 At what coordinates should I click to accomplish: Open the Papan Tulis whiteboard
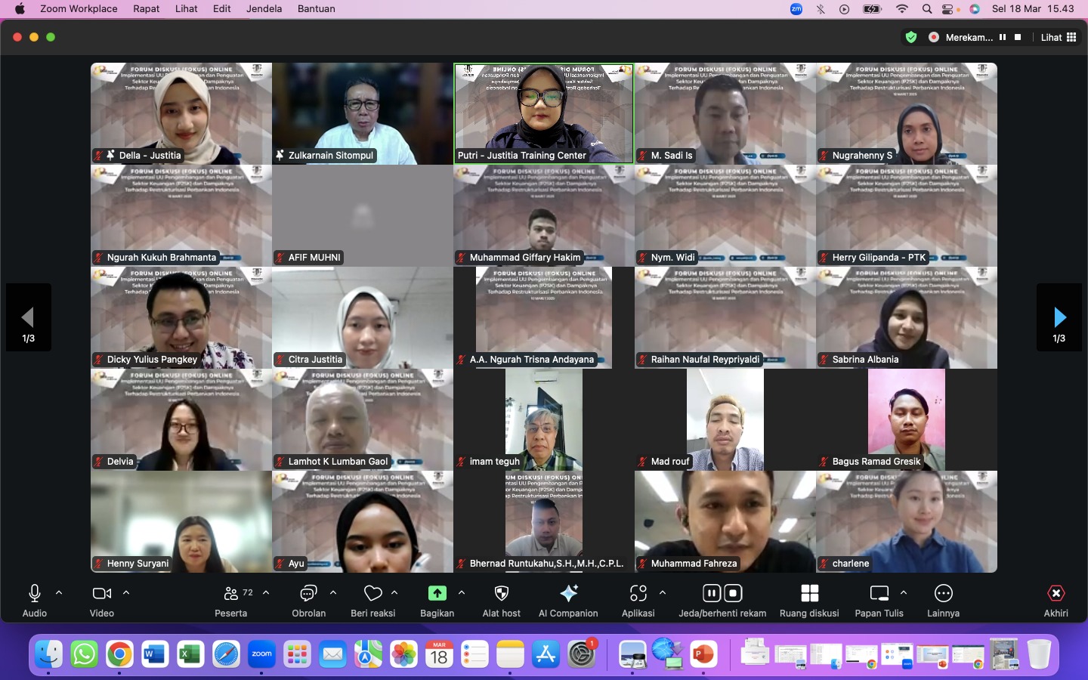pyautogui.click(x=879, y=594)
